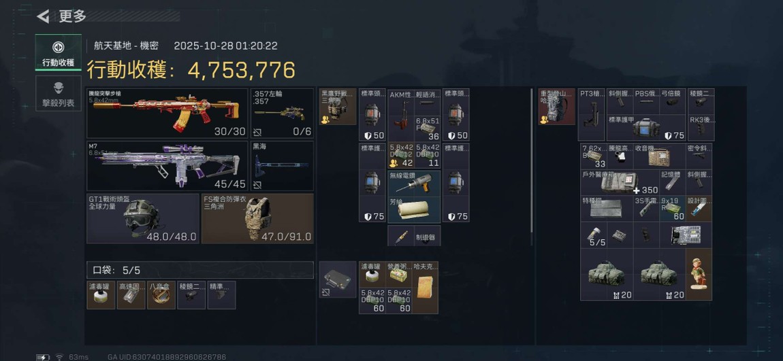Click the figurine doll collectible item
Screen dimensions: 783x361
pyautogui.click(x=699, y=275)
